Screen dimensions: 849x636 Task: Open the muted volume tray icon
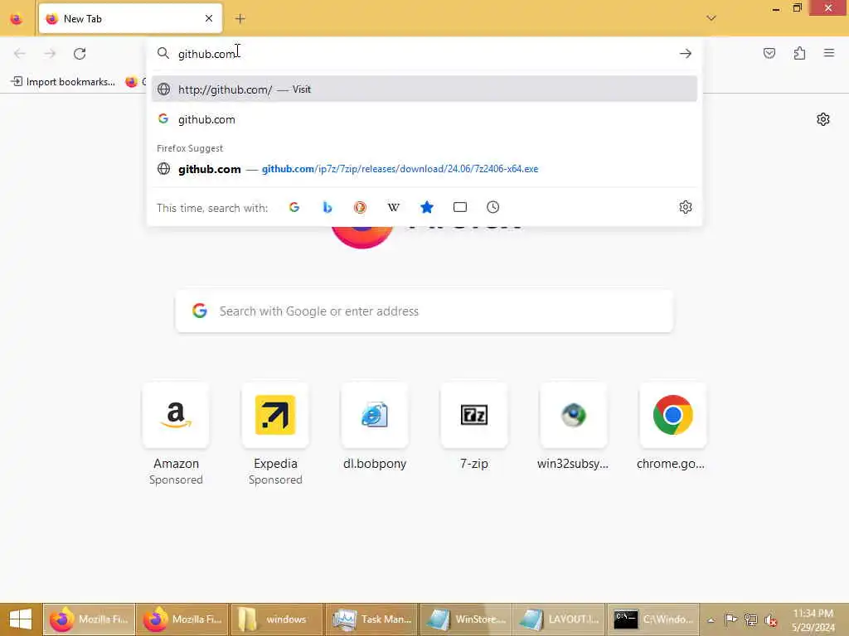pos(770,619)
